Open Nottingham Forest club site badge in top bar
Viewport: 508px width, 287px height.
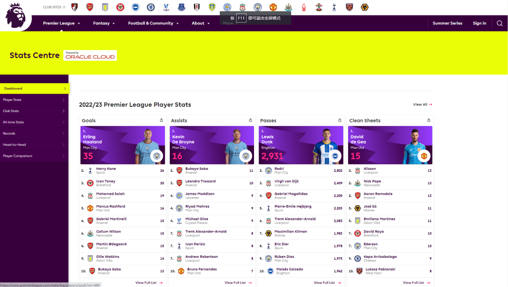303,7
